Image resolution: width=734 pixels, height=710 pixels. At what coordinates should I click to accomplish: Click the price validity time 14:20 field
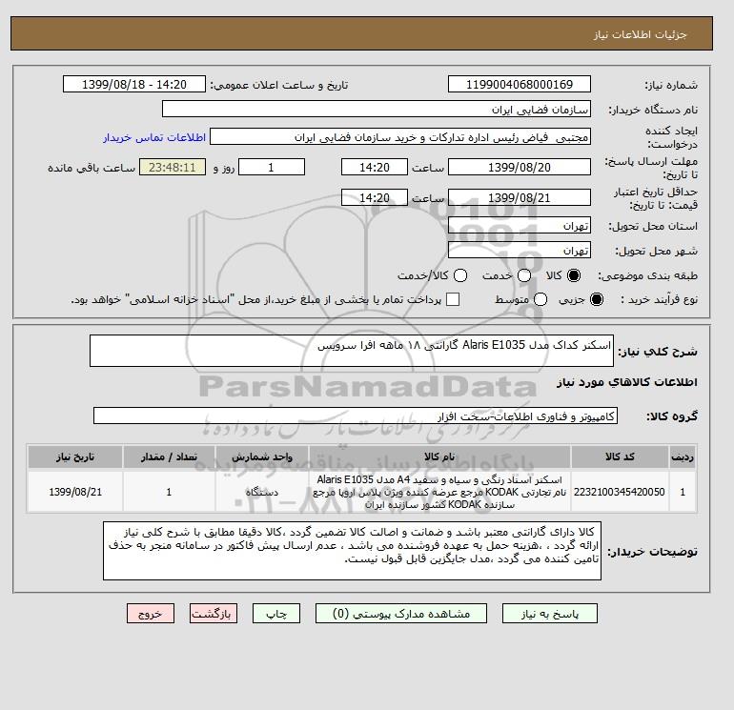click(x=375, y=197)
